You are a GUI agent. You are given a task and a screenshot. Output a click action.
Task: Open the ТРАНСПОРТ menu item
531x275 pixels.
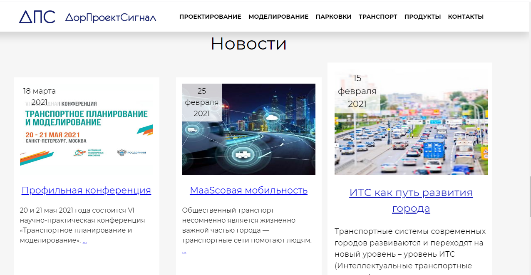(378, 17)
